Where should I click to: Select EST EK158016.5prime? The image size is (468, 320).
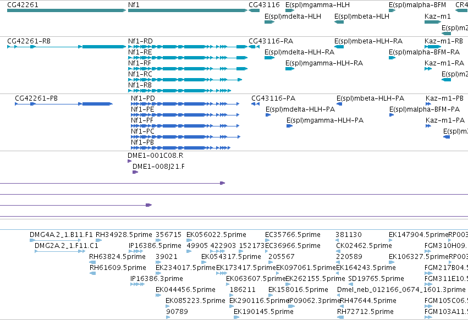pyautogui.click(x=271, y=295)
